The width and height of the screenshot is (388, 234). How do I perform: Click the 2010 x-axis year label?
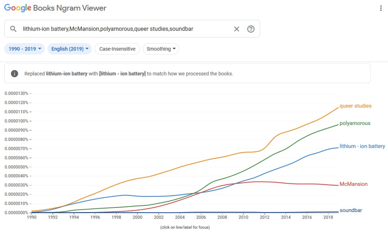[243, 218]
